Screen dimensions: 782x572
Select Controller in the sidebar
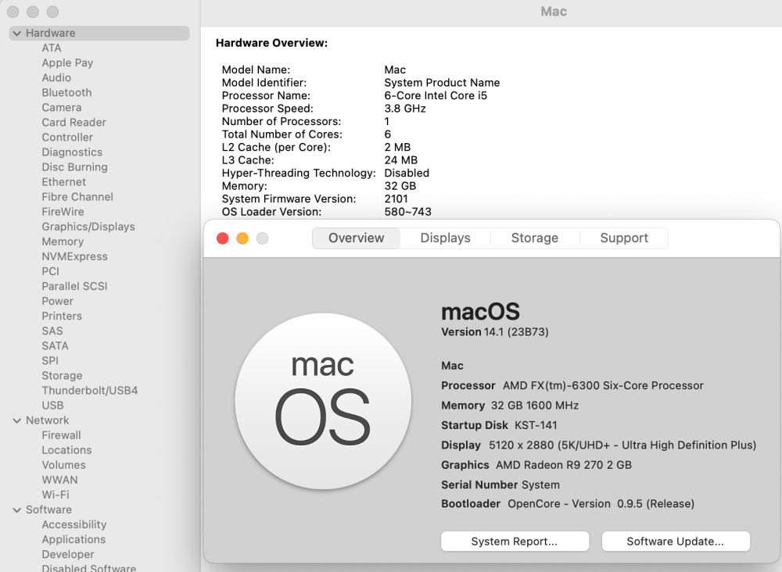pyautogui.click(x=67, y=138)
